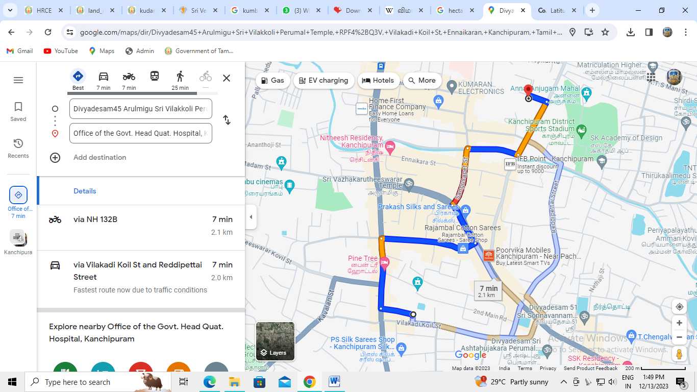Image resolution: width=697 pixels, height=392 pixels.
Task: Open the Saved places sidebar item
Action: tap(18, 111)
